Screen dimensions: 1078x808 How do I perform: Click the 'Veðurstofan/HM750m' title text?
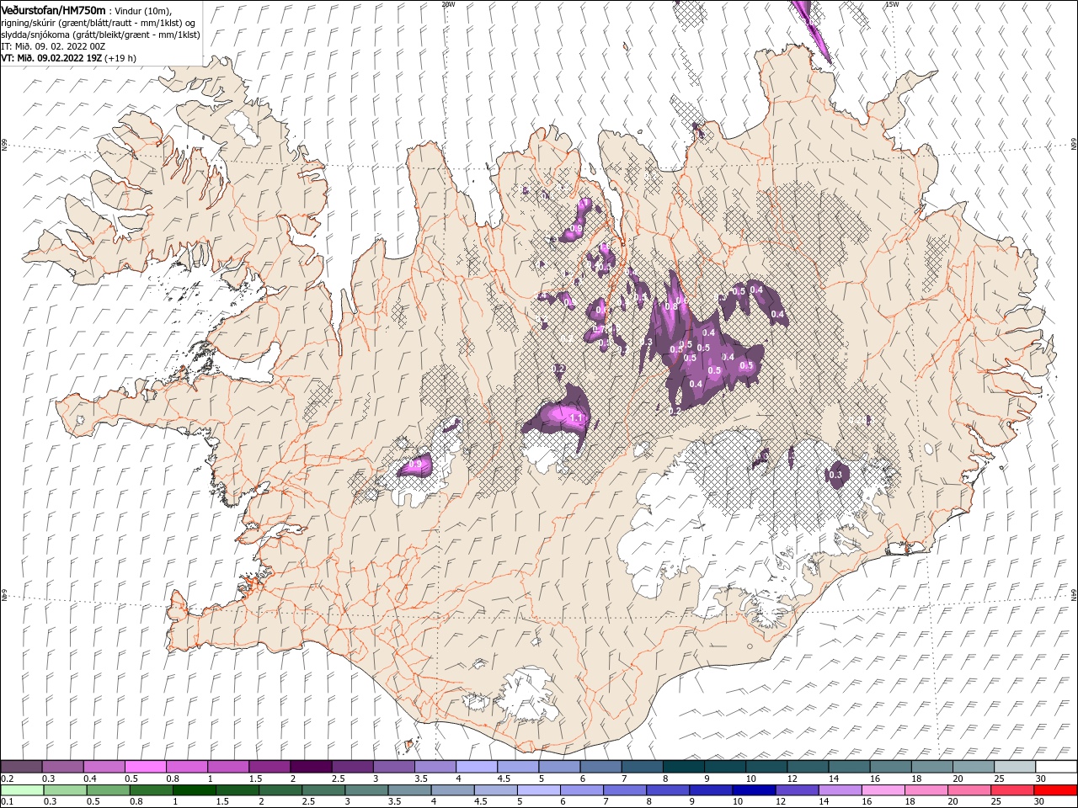pos(55,10)
